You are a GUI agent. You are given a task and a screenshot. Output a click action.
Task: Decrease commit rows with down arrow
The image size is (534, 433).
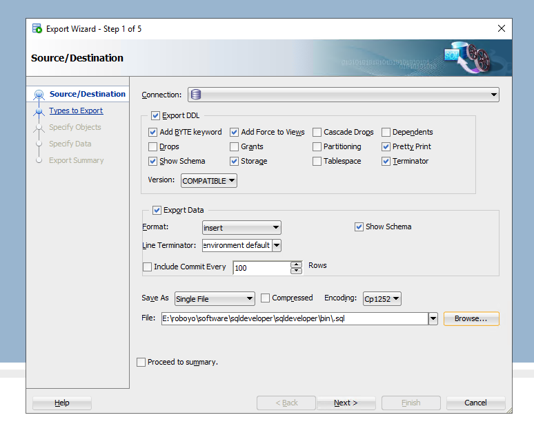tap(296, 271)
